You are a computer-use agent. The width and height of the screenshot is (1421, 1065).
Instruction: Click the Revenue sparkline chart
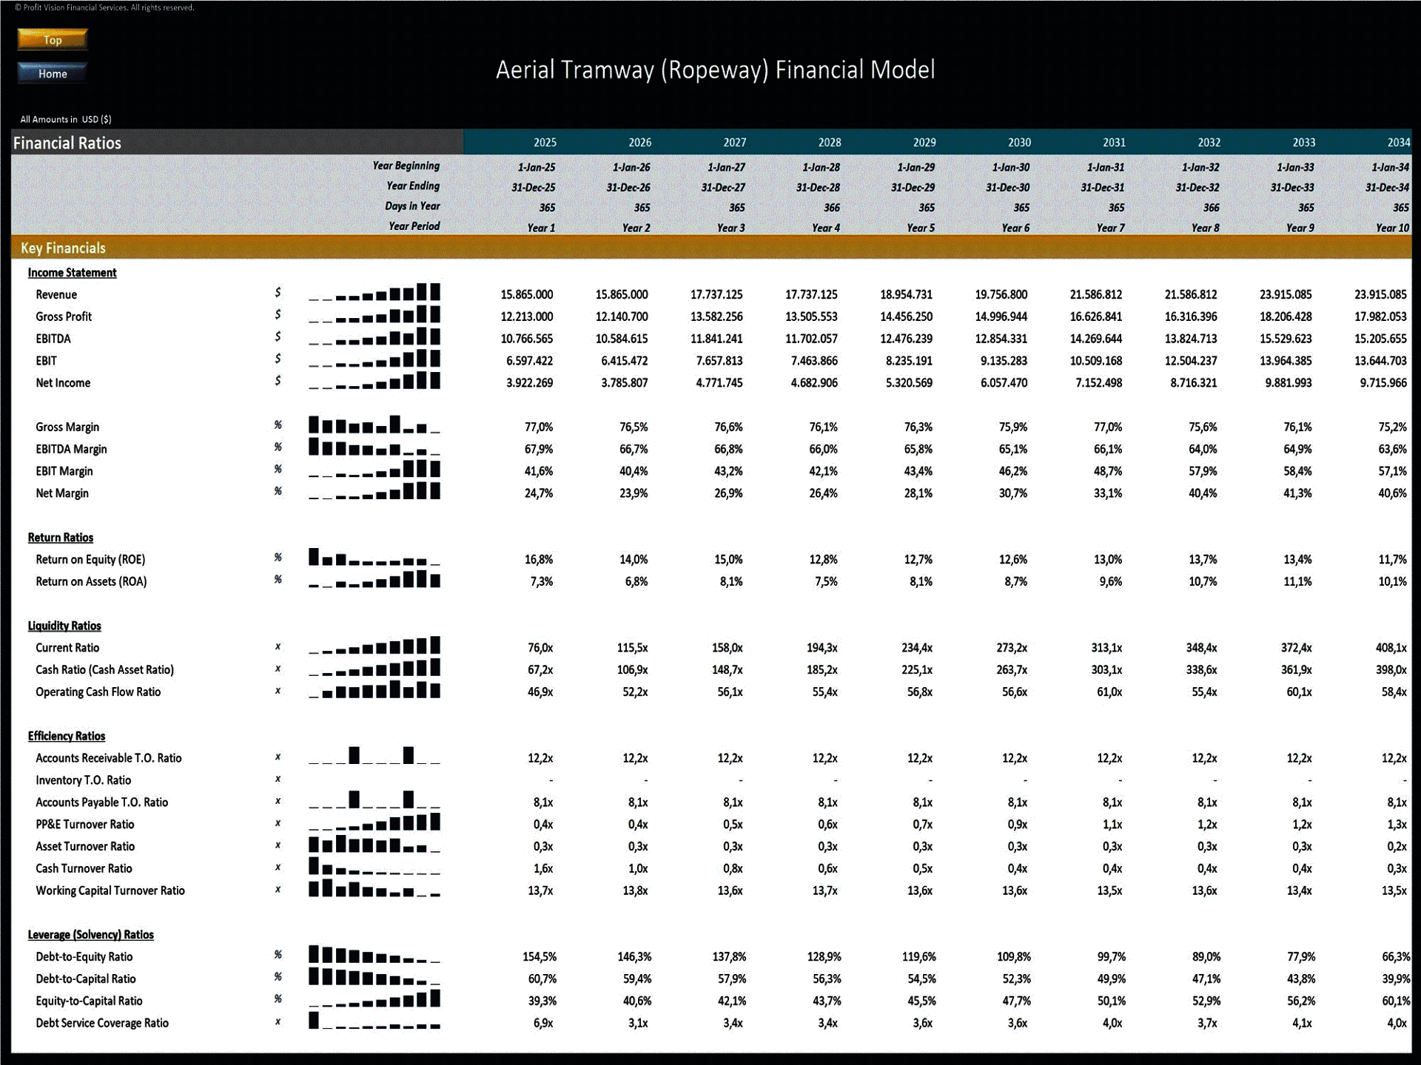click(x=374, y=293)
